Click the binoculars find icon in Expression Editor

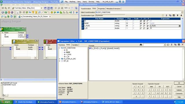coord(141,45)
